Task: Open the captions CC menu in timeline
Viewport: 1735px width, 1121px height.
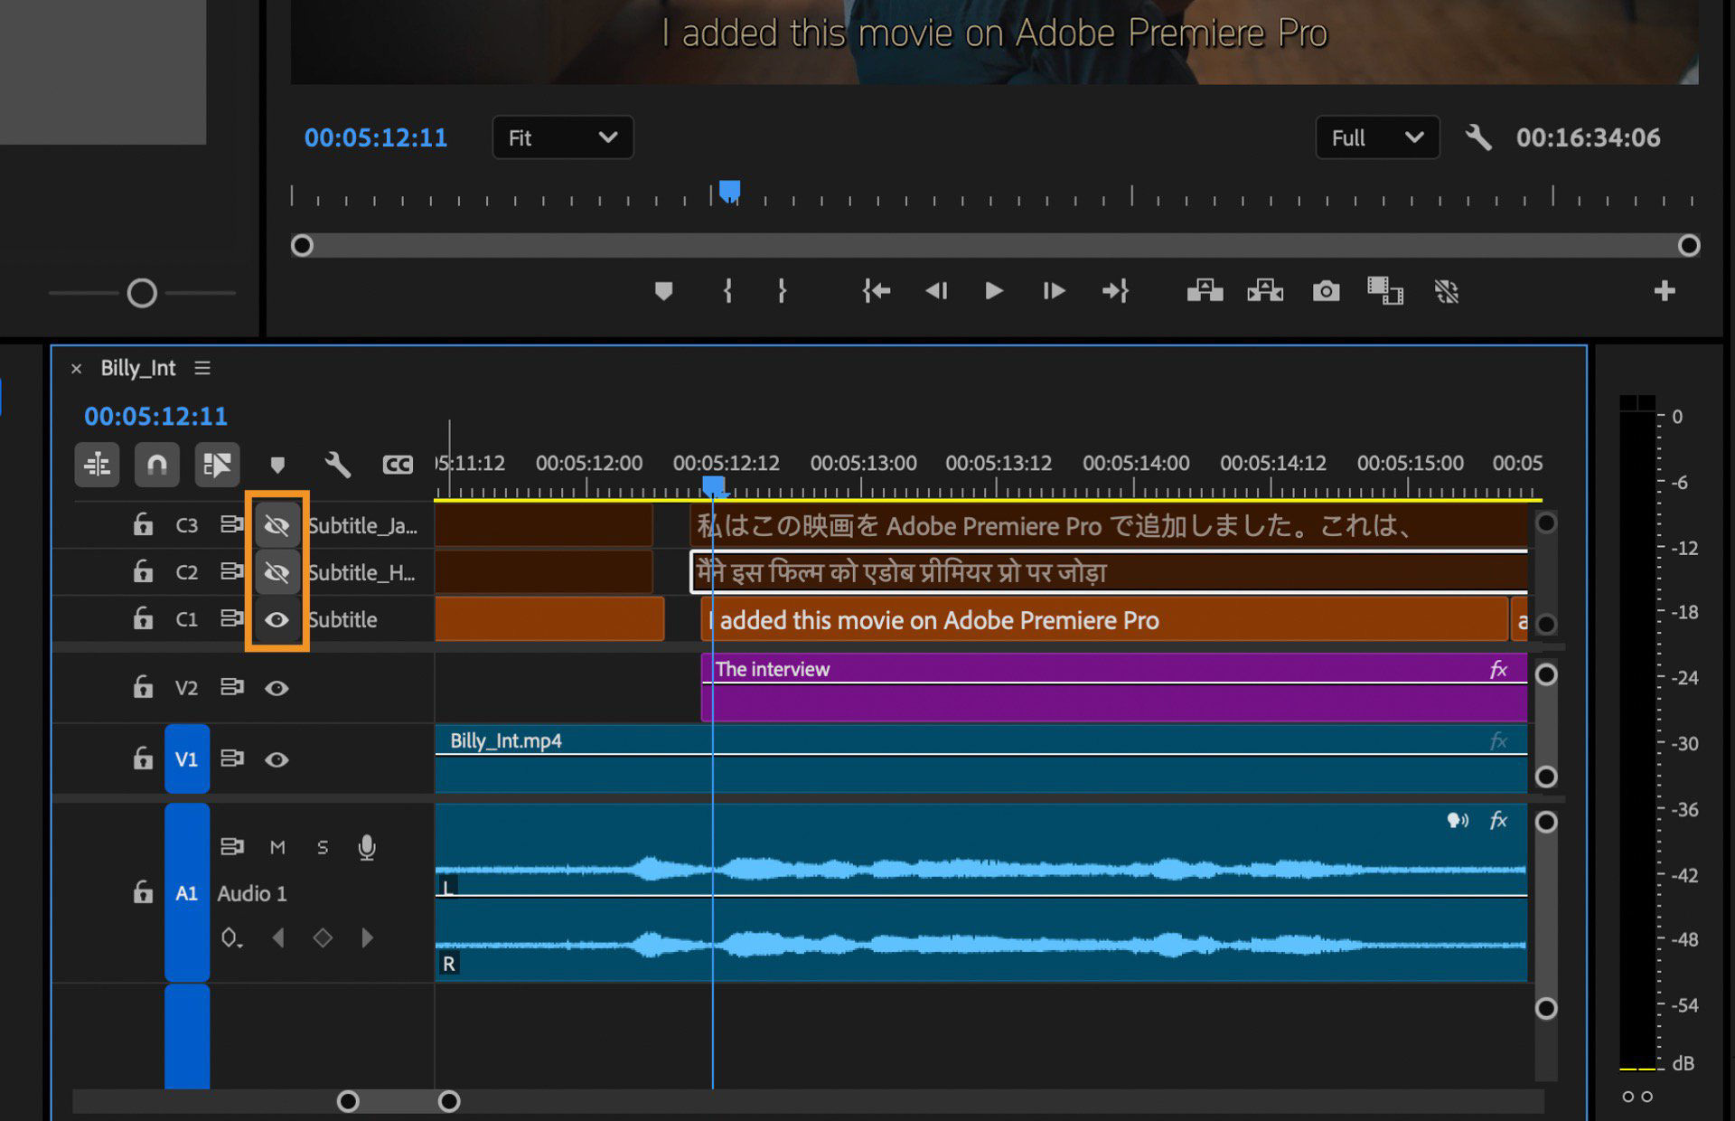Action: pos(397,465)
